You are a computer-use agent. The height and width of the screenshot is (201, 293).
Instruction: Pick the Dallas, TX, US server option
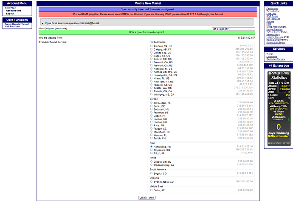tap(151, 56)
